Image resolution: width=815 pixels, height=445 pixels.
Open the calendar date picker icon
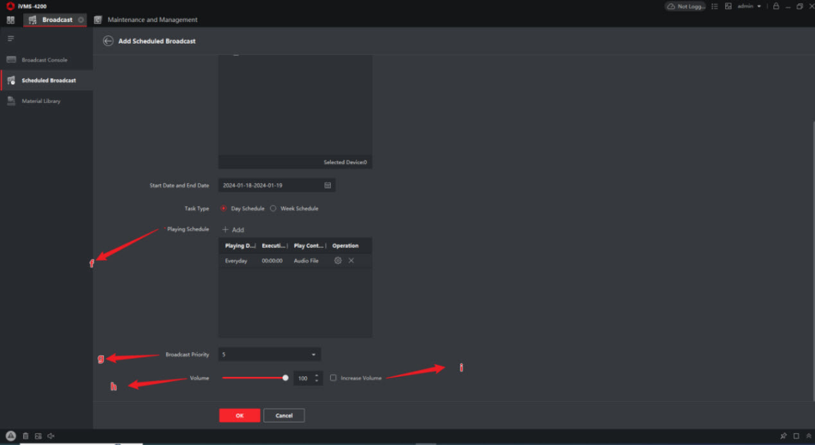pos(328,185)
